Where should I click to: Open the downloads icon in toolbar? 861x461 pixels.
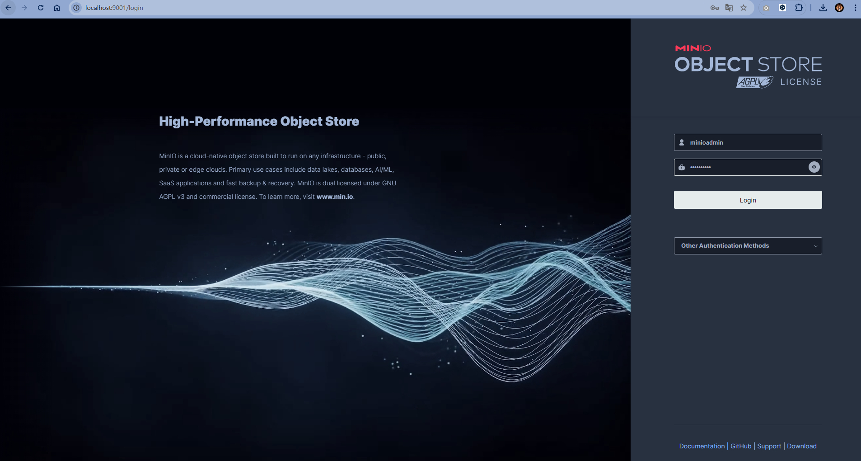tap(823, 8)
